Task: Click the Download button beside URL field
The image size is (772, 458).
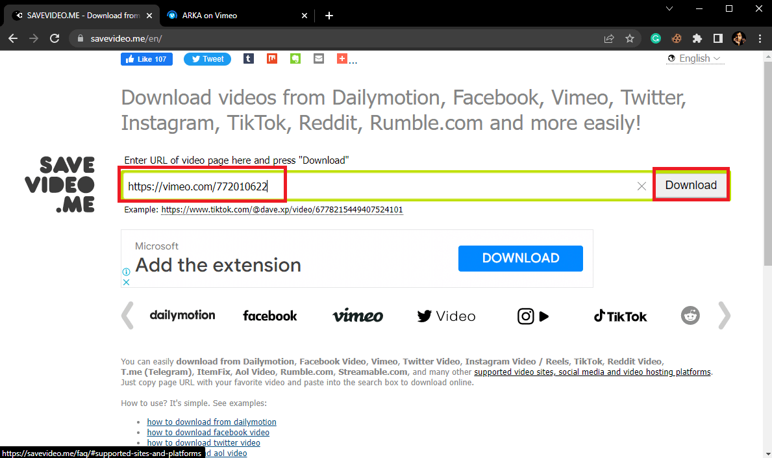Action: point(691,184)
